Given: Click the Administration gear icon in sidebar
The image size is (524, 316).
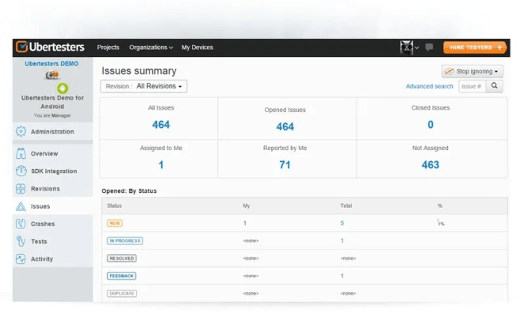Looking at the screenshot, I should (x=21, y=132).
